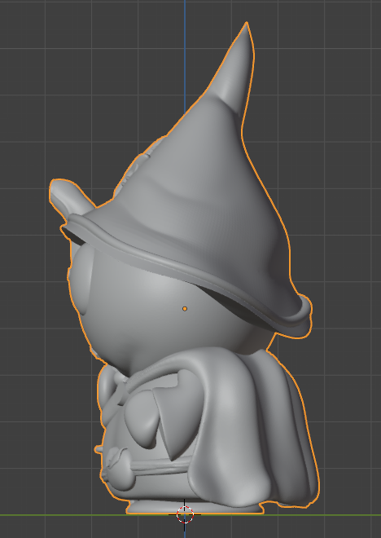Click the orange origin point on the model

[185, 309]
